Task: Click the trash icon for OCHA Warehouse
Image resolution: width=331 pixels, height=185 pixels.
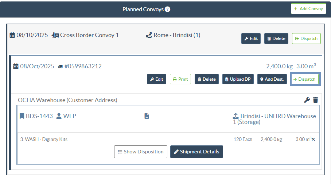Action: click(316, 100)
